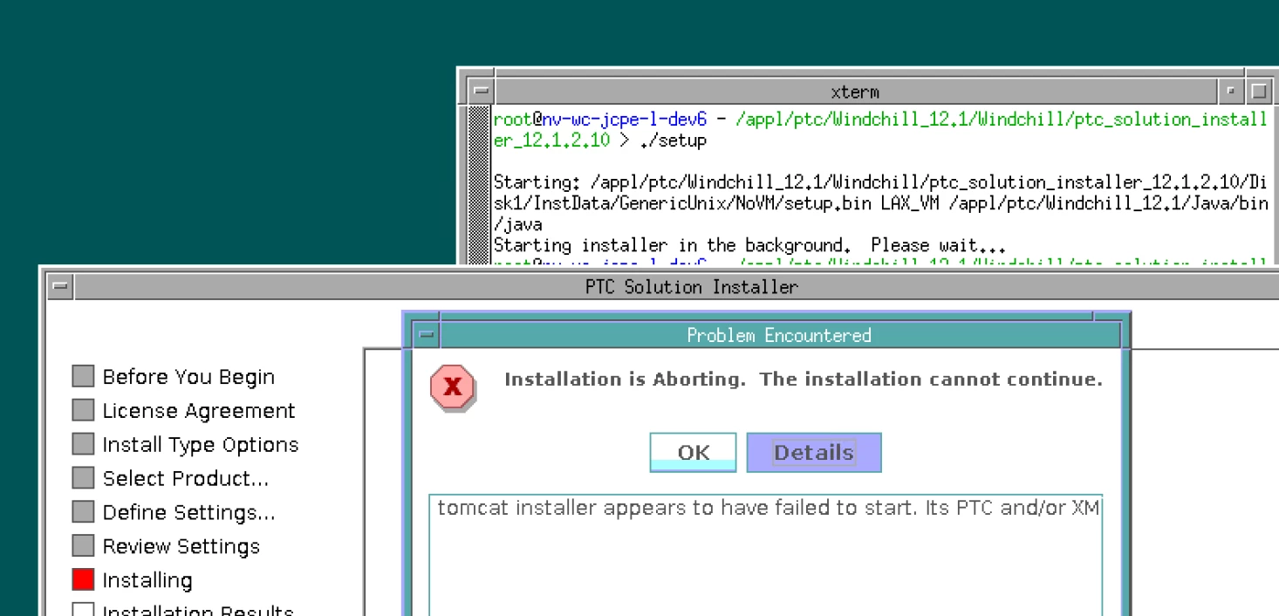Click the Problem Encountered title bar
The image size is (1279, 616).
coord(779,335)
